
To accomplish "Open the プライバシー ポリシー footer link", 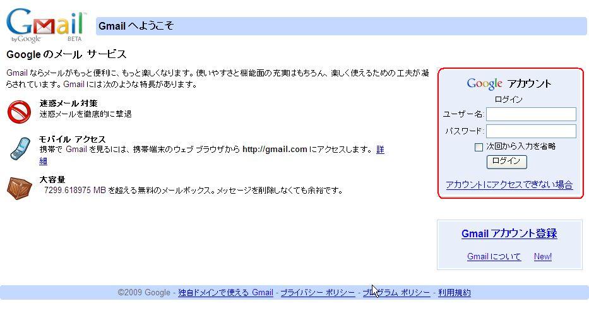I will (318, 293).
